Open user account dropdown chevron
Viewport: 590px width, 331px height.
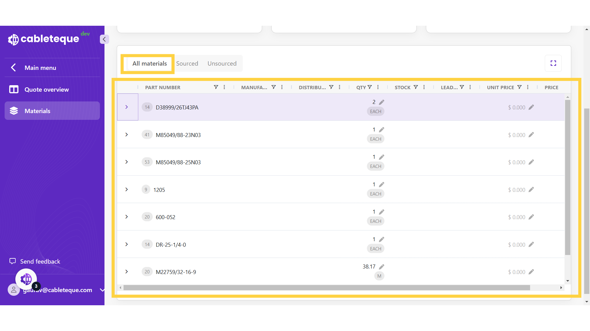tap(102, 290)
